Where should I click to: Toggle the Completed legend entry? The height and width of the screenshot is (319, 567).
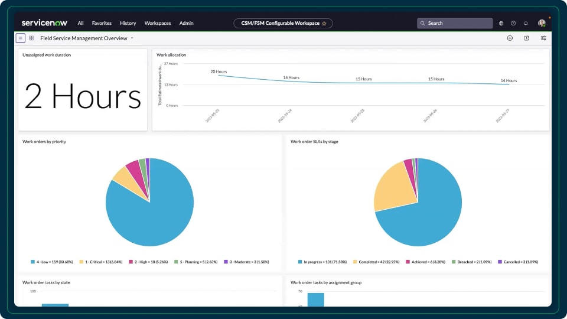(x=374, y=262)
